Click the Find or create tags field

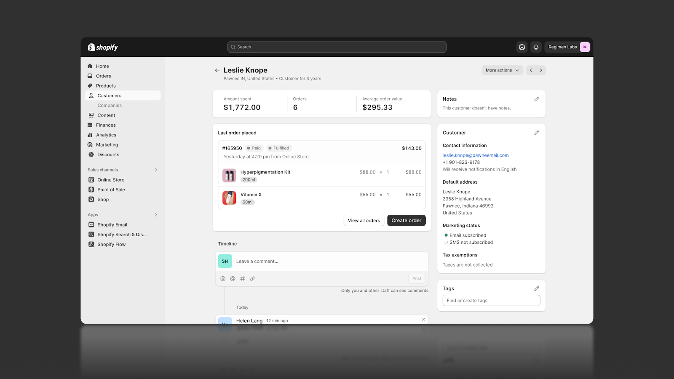tap(491, 301)
